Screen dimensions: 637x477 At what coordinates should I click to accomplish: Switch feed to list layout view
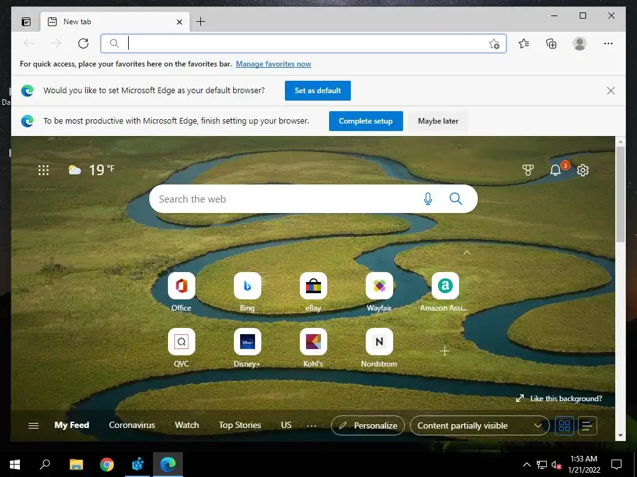[x=587, y=425]
